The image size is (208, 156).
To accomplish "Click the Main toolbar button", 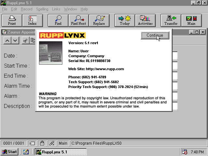I will tap(191, 20).
